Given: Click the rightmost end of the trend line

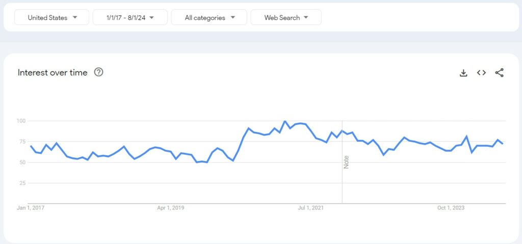Looking at the screenshot, I should tap(503, 144).
